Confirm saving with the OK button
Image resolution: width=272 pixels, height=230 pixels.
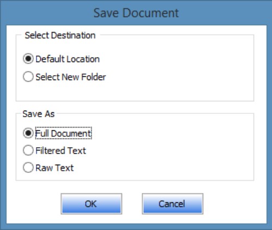92,204
